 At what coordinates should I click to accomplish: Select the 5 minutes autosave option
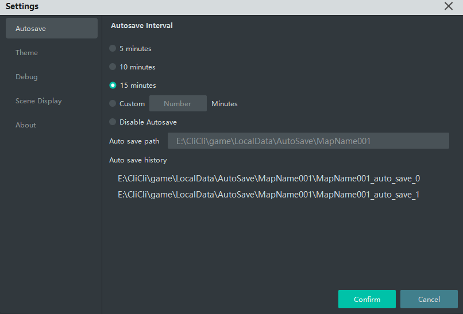click(113, 49)
